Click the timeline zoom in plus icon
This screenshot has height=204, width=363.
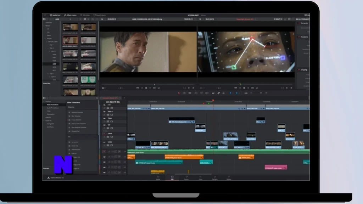point(266,93)
